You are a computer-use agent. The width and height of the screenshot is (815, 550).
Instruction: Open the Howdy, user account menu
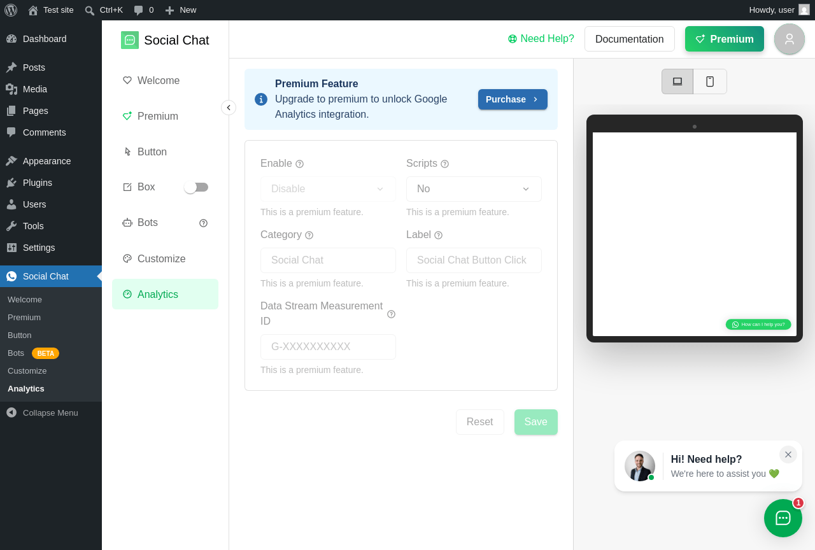coord(779,10)
